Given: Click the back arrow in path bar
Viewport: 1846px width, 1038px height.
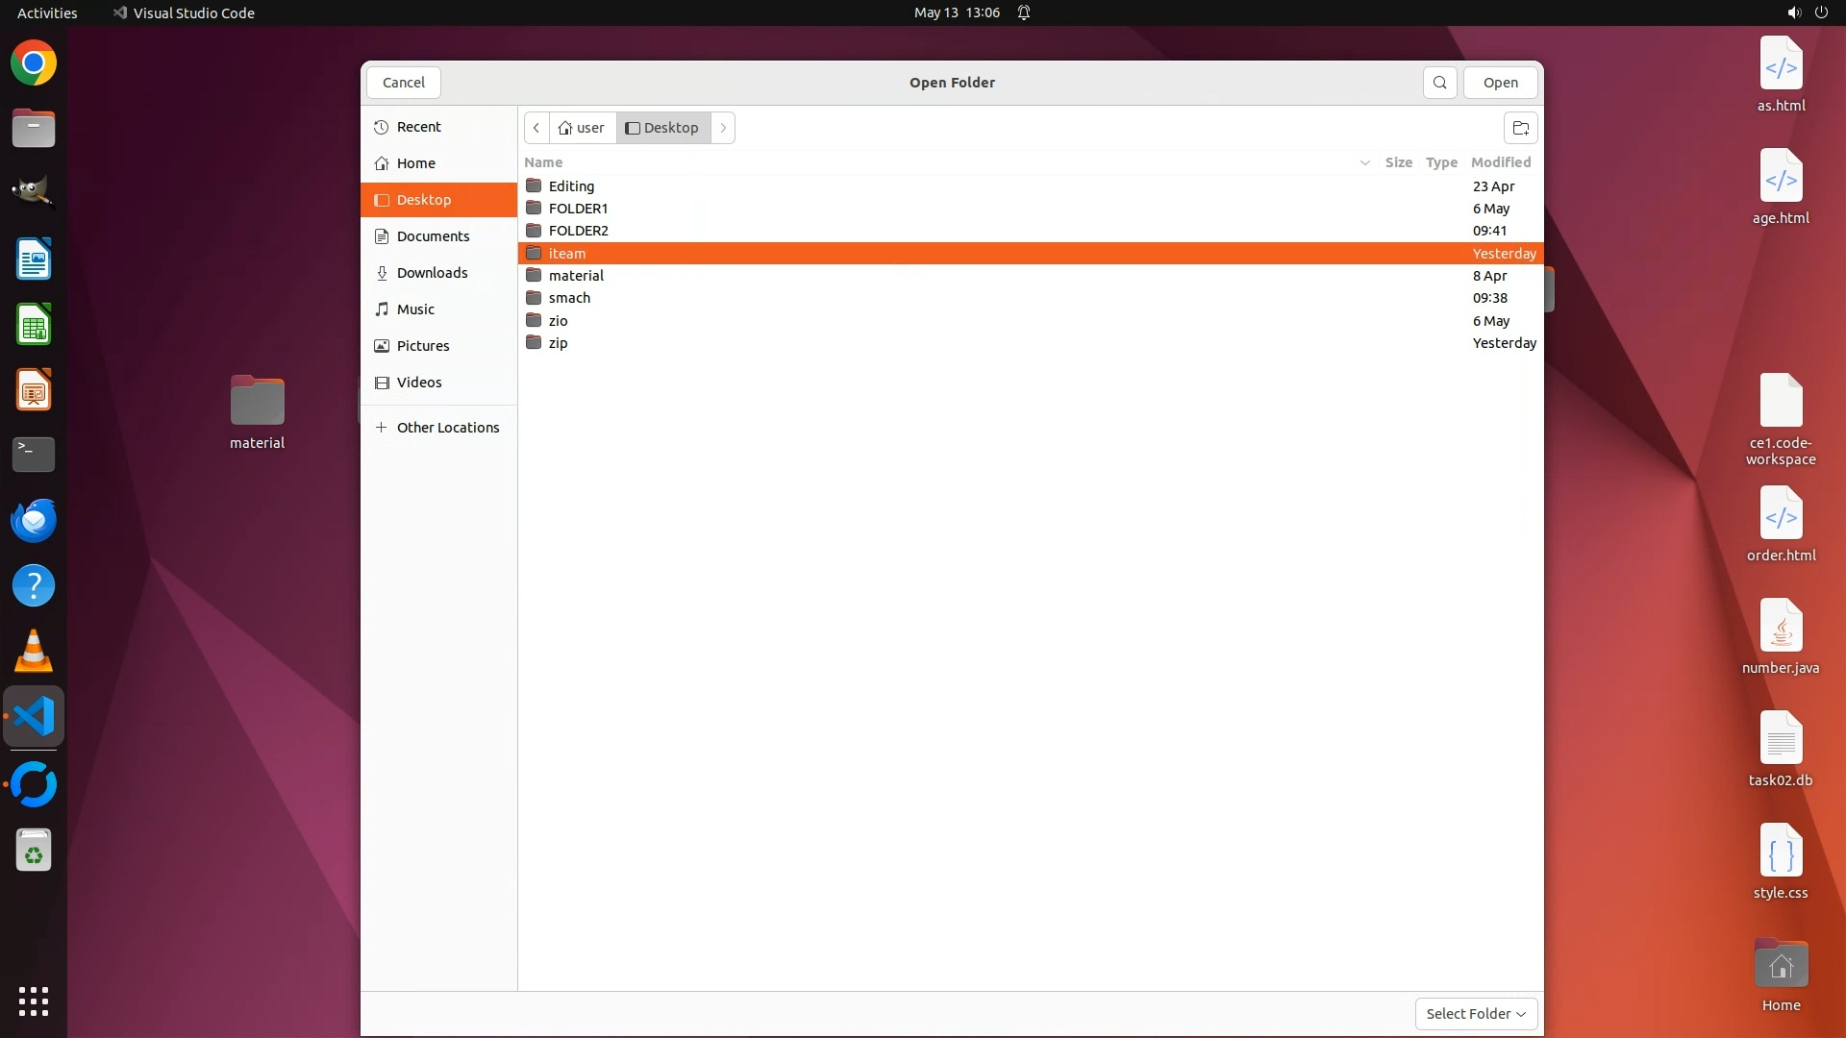Looking at the screenshot, I should point(536,128).
